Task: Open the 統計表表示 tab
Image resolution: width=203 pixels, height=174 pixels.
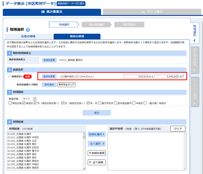Action: click(52, 12)
